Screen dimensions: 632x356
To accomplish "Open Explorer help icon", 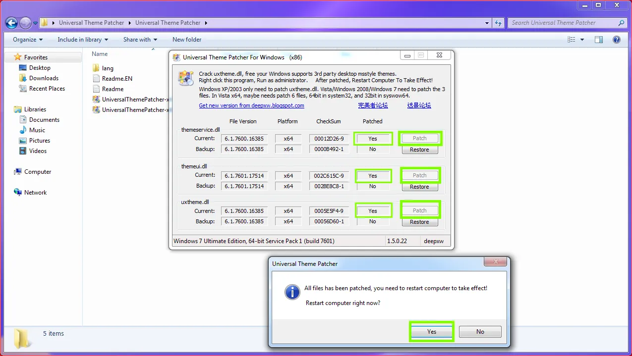I will click(x=617, y=40).
